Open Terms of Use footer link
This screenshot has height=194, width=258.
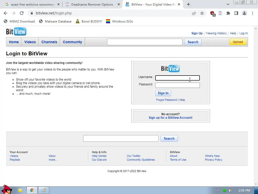tap(178, 160)
